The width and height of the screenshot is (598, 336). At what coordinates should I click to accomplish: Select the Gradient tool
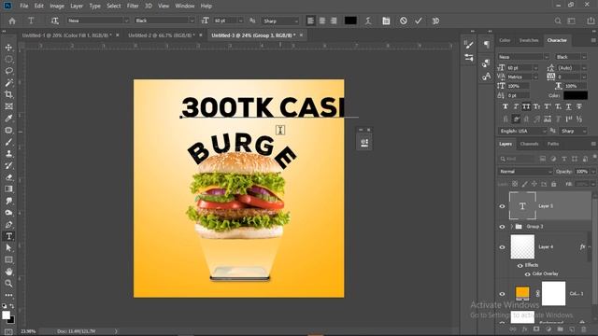8,189
